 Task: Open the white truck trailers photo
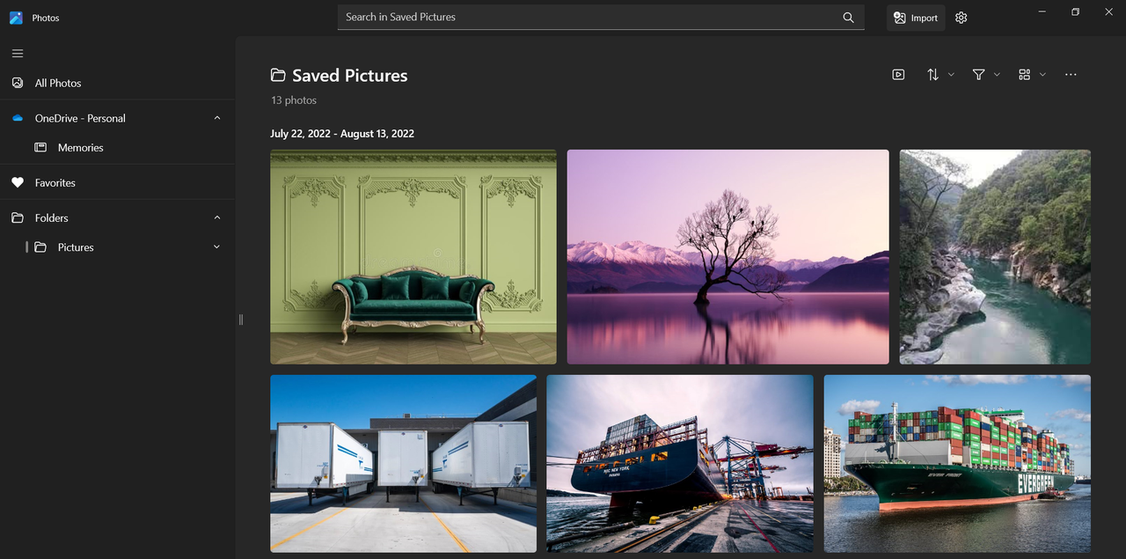coord(403,464)
